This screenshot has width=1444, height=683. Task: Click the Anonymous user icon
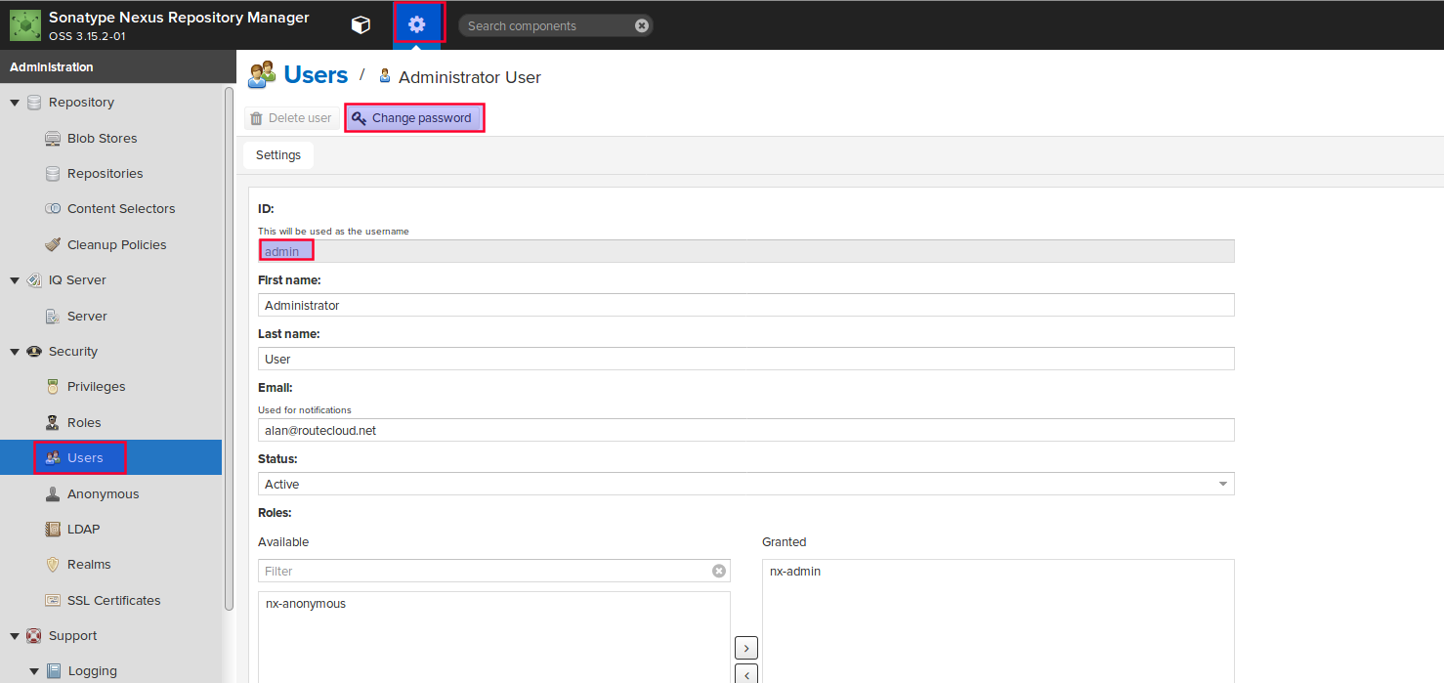point(53,494)
